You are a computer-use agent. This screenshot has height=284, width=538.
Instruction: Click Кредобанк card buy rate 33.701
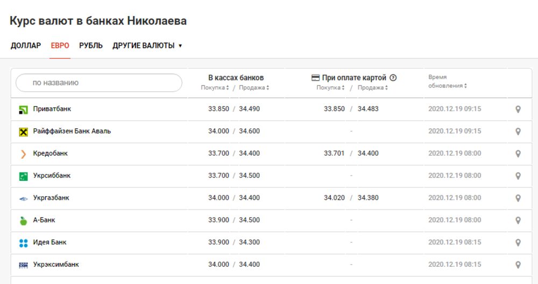[334, 154]
